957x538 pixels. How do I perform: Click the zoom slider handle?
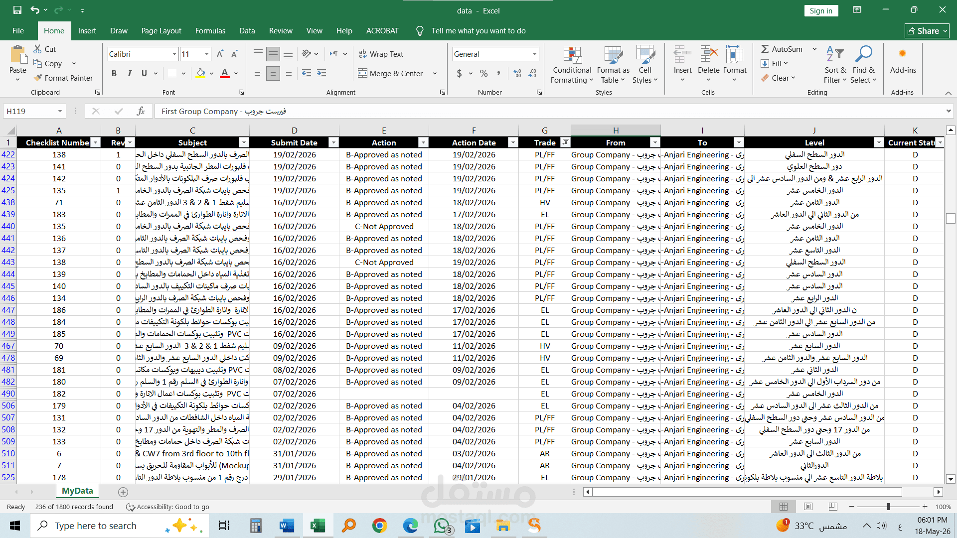tap(888, 507)
